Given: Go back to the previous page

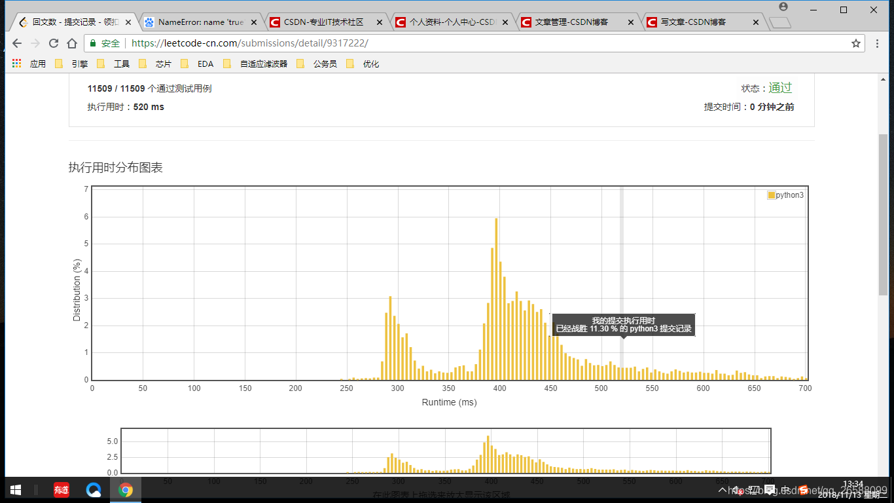Looking at the screenshot, I should 17,43.
